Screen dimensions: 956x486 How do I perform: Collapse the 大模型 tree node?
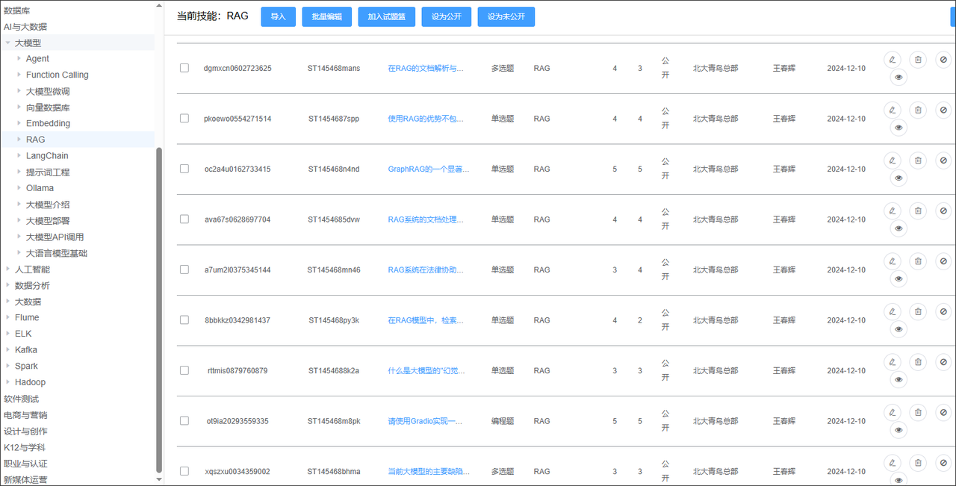point(7,43)
